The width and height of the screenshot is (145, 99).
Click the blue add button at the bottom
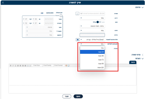point(78,96)
